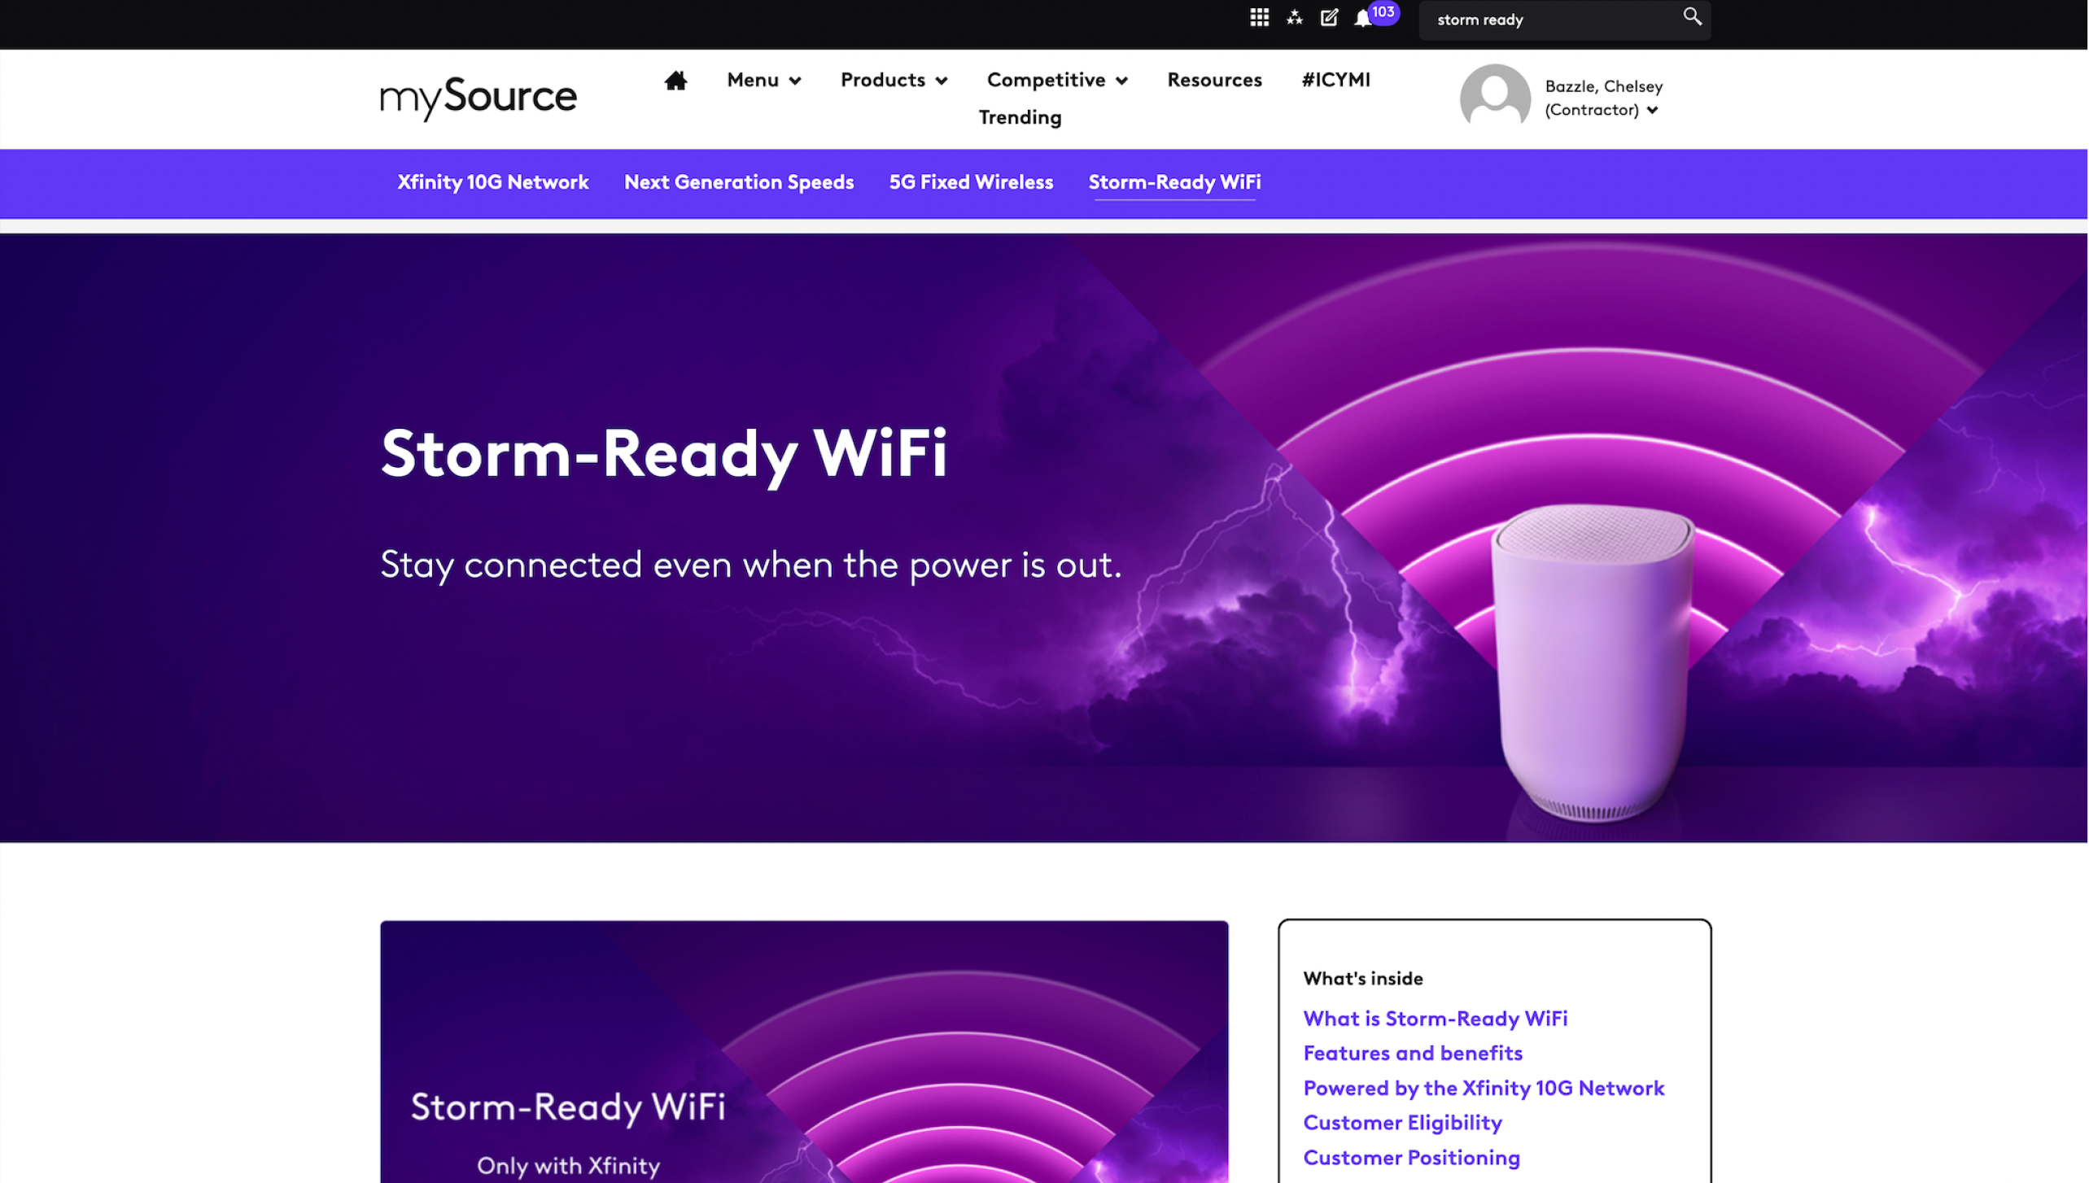This screenshot has width=2089, height=1183.
Task: Open Bazzle, Chelsey account dropdown
Action: coord(1603,98)
